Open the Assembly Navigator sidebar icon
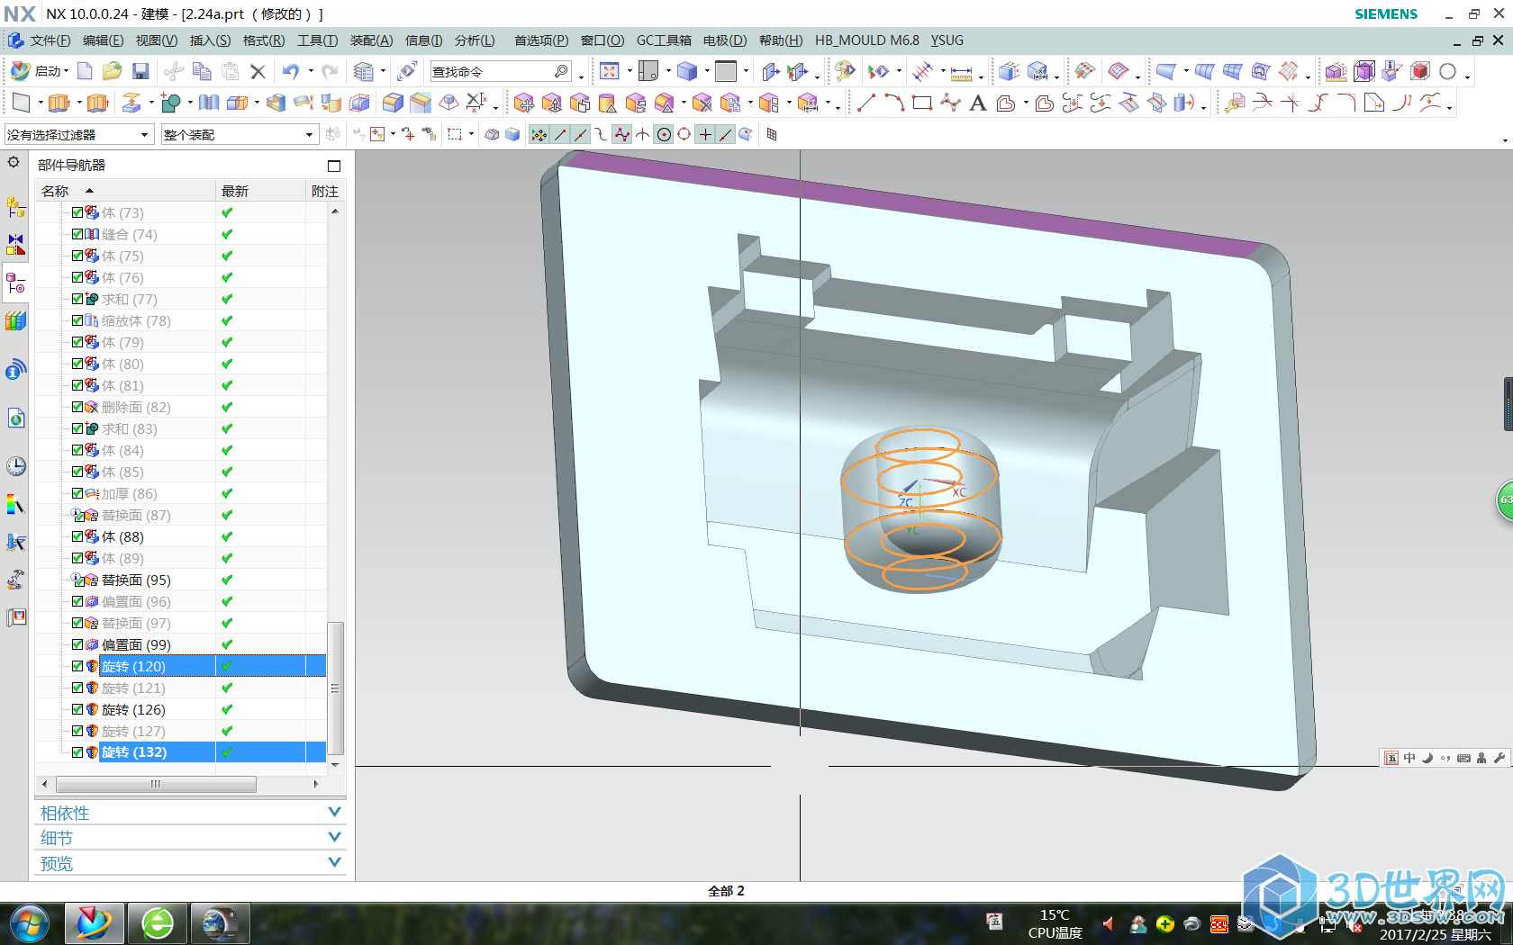This screenshot has width=1513, height=945. pos(16,207)
